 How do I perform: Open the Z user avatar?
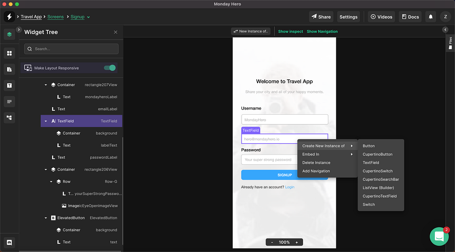coord(445,17)
